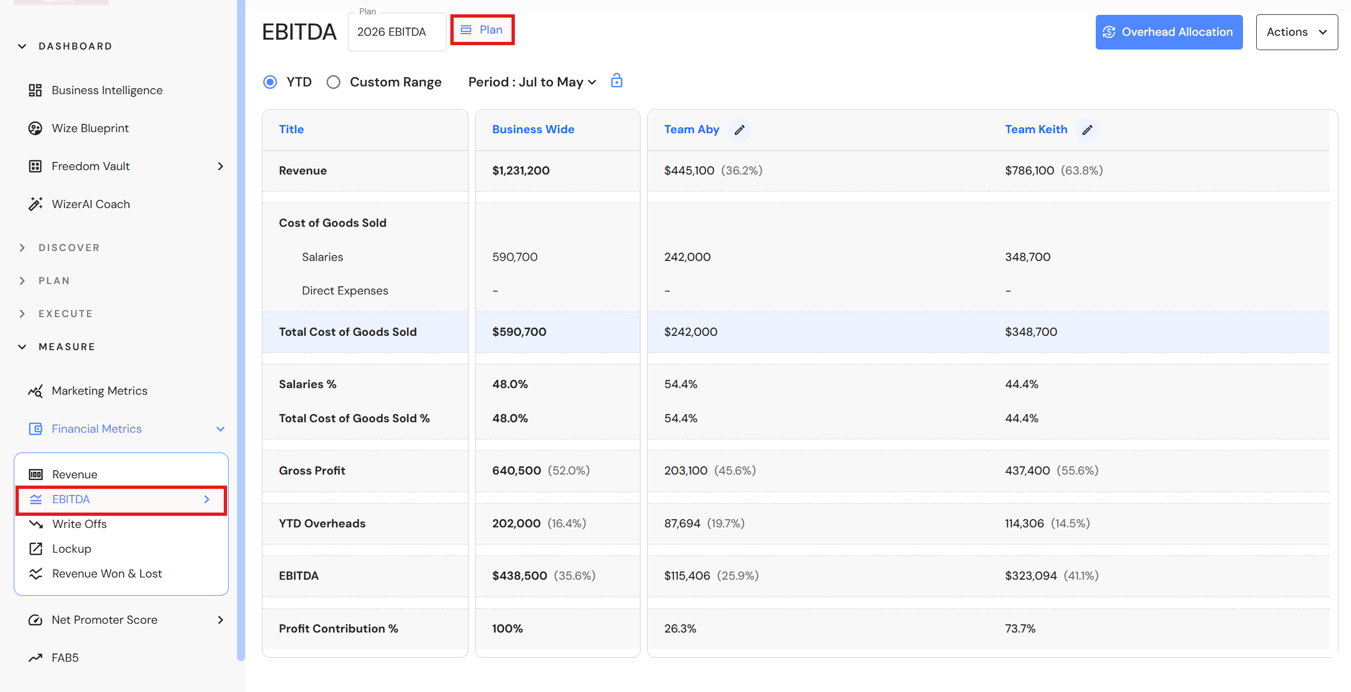Viewport: 1351px width, 692px height.
Task: Open the Actions dropdown
Action: [x=1296, y=32]
